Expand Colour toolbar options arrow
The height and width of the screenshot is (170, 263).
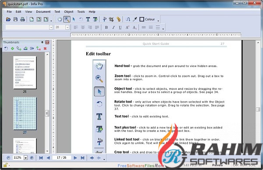click(x=158, y=21)
